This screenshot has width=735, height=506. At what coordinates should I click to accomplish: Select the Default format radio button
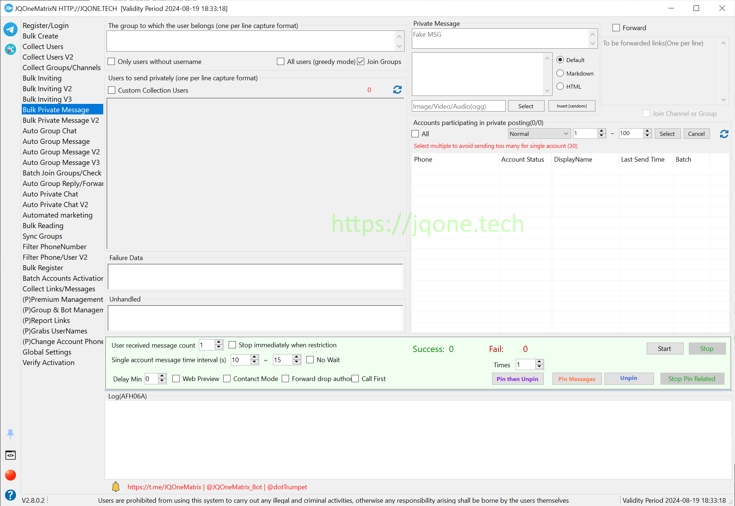coord(560,60)
